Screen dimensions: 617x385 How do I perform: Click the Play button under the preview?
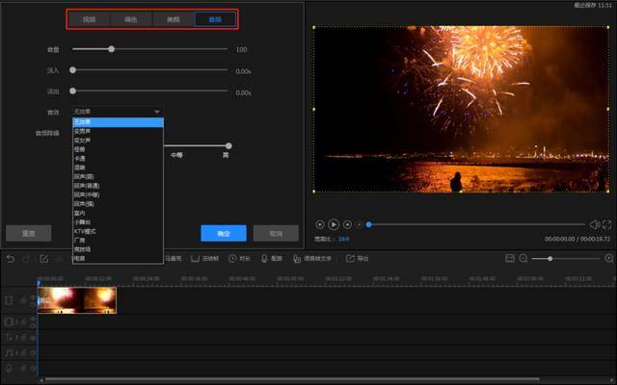(334, 224)
